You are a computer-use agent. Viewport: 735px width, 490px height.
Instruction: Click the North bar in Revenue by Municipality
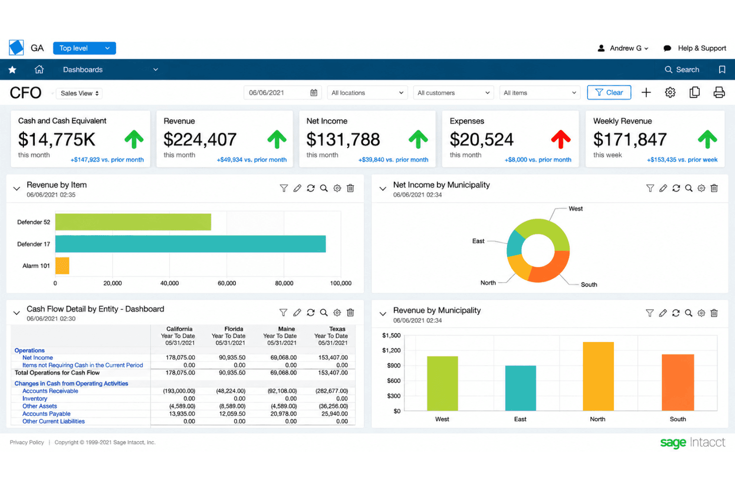pyautogui.click(x=598, y=376)
